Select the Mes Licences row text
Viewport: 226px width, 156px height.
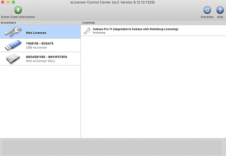coord(36,33)
